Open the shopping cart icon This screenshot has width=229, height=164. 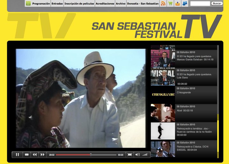click(x=170, y=3)
